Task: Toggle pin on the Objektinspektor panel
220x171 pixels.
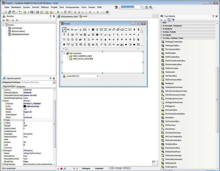Action: coord(50,79)
